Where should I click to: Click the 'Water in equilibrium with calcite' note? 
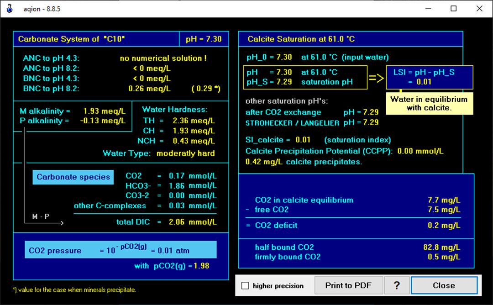(429, 104)
